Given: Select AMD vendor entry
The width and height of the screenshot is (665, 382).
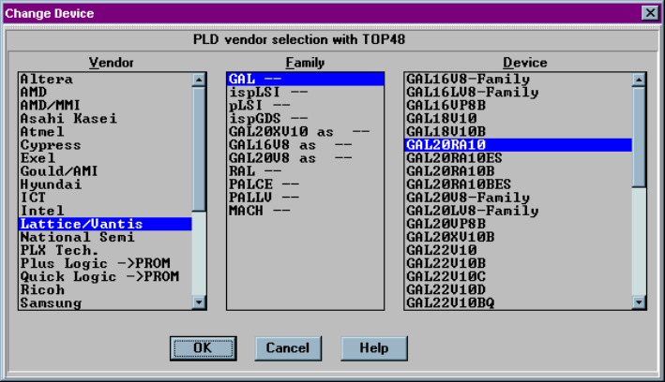Looking at the screenshot, I should [105, 93].
